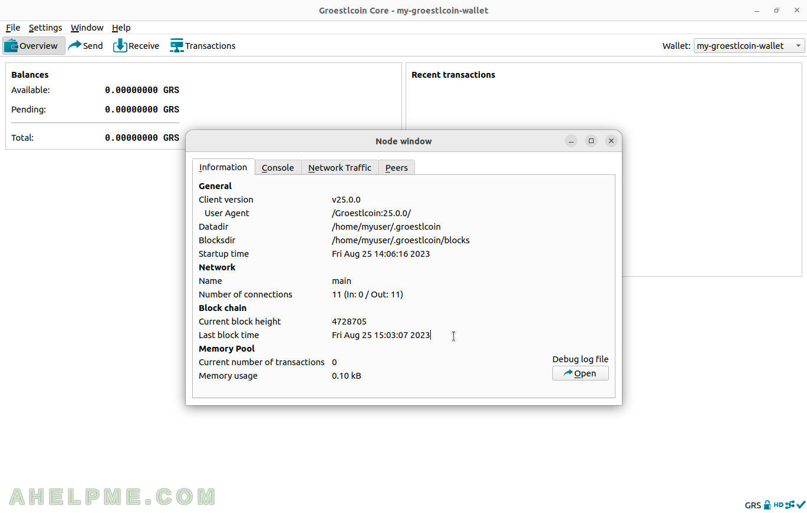The height and width of the screenshot is (513, 807).
Task: Open the Overview page
Action: coord(34,45)
